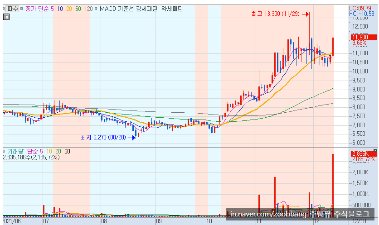The height and width of the screenshot is (225, 379).
Task: Click the 08 month axis label
Action: pos(104,221)
